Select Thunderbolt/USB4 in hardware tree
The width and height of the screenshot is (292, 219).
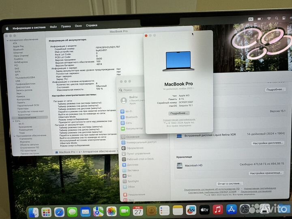tap(25, 77)
